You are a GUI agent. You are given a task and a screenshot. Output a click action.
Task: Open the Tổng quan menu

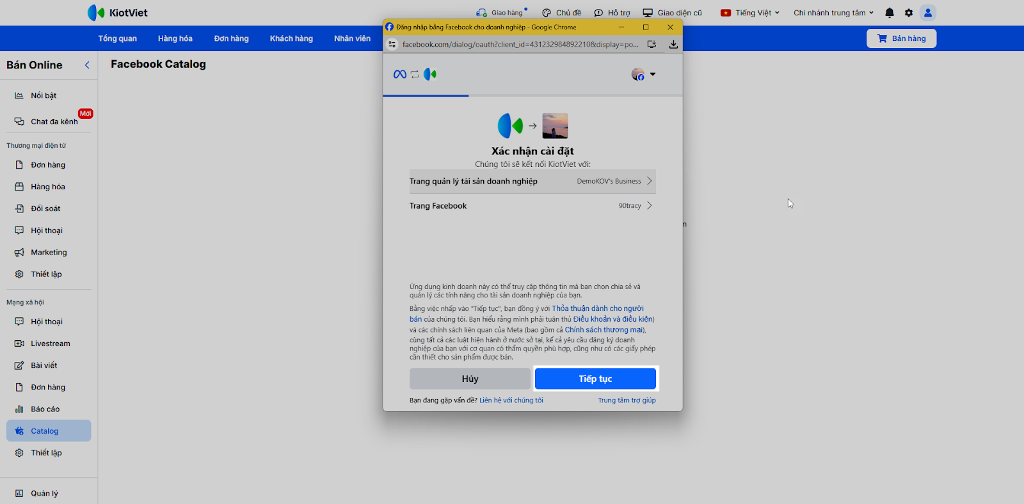pos(117,38)
